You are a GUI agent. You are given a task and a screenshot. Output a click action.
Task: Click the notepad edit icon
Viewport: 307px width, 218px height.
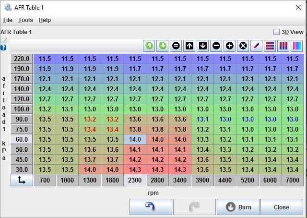pyautogui.click(x=3, y=41)
